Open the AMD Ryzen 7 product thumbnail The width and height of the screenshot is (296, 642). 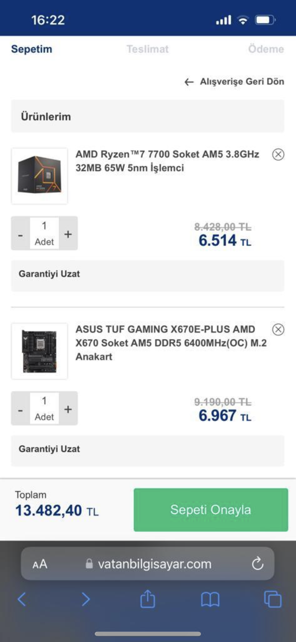coord(39,176)
